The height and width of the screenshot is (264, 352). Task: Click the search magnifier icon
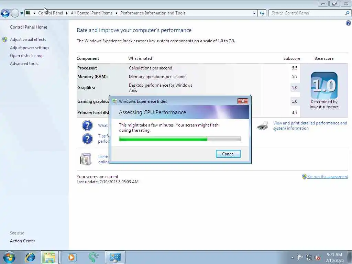coord(347,13)
